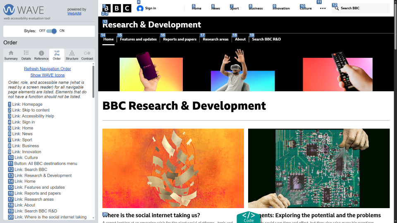Open the circuit board article image
This screenshot has height=223, width=397.
point(319,168)
